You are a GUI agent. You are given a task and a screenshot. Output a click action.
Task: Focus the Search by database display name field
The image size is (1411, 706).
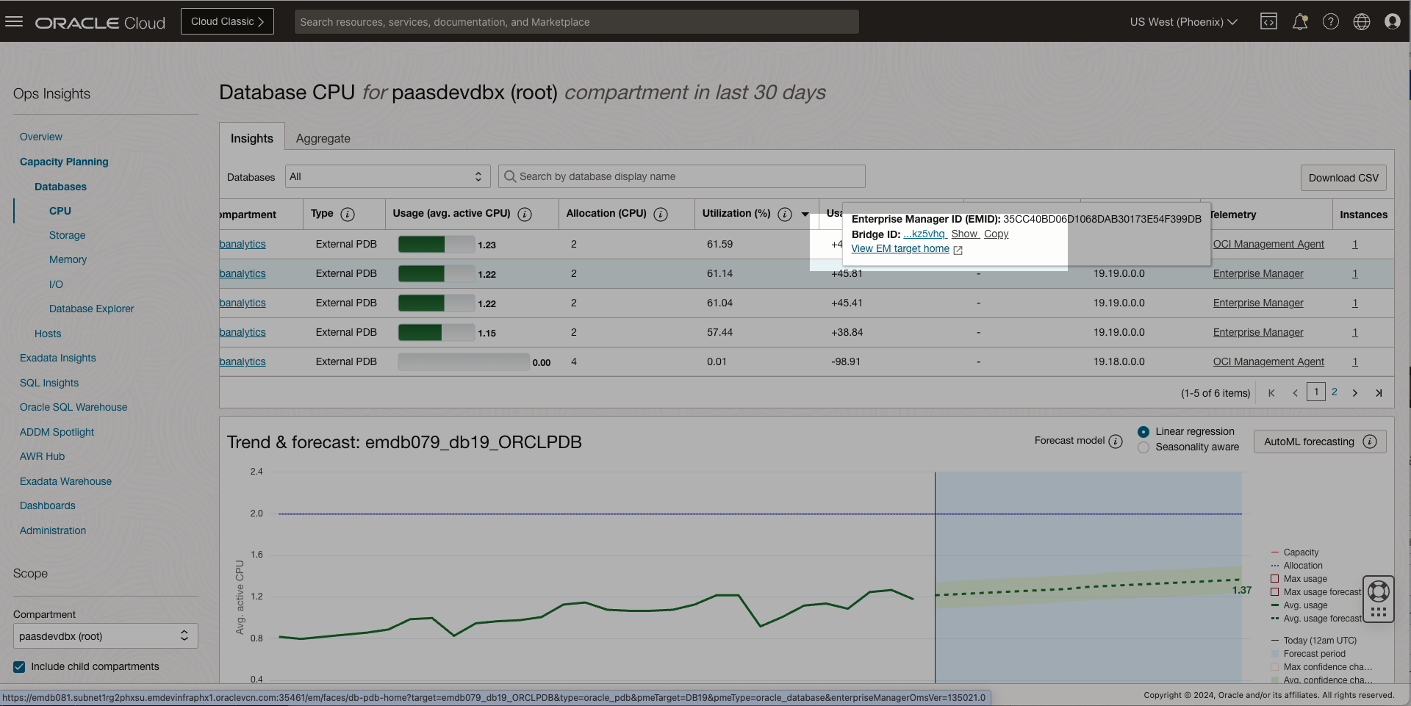682,176
